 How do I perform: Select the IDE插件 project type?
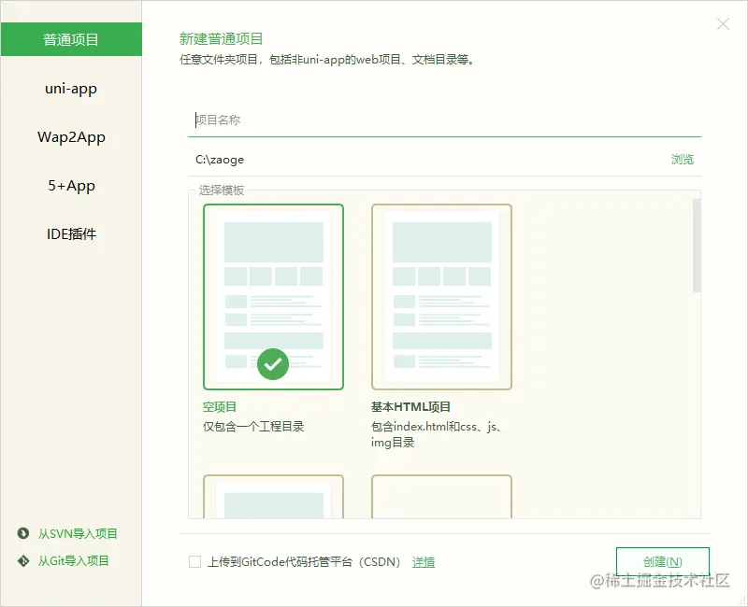click(71, 234)
